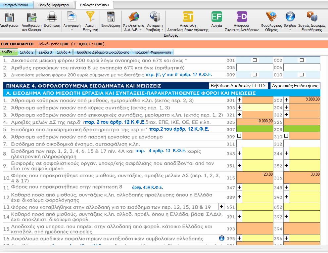Viewport: 328px width, 253px height.
Task: Expand the Αντιγραφή dropdown arrow
Action: 72,29
